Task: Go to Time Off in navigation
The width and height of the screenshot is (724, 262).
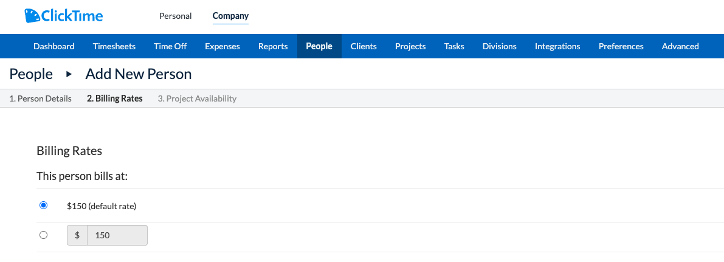Action: 170,46
